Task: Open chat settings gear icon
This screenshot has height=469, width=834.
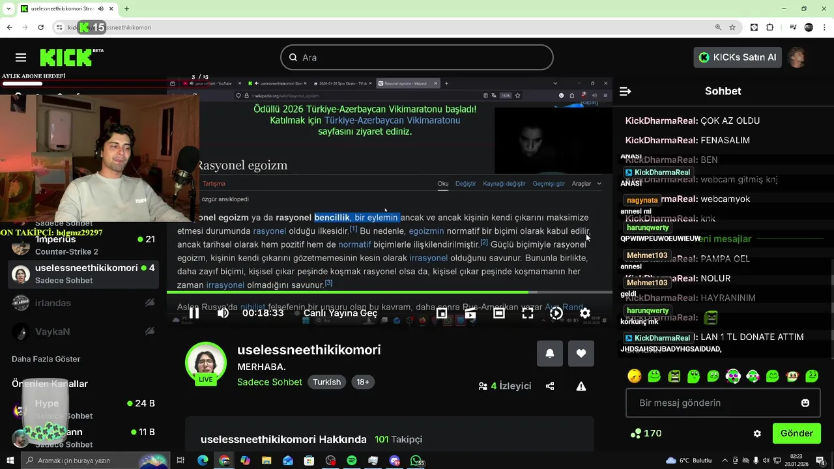Action: click(x=757, y=434)
